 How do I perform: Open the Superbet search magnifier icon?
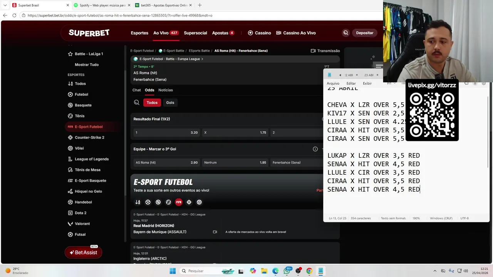pos(346,33)
